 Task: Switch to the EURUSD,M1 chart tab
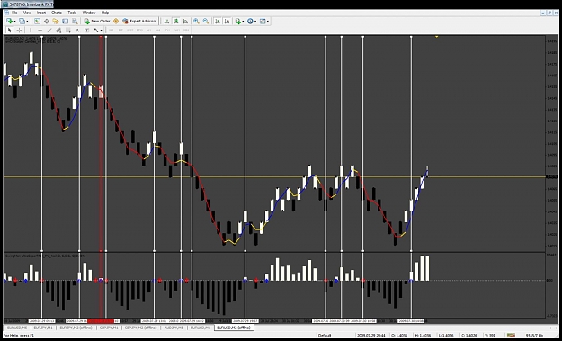(201, 328)
